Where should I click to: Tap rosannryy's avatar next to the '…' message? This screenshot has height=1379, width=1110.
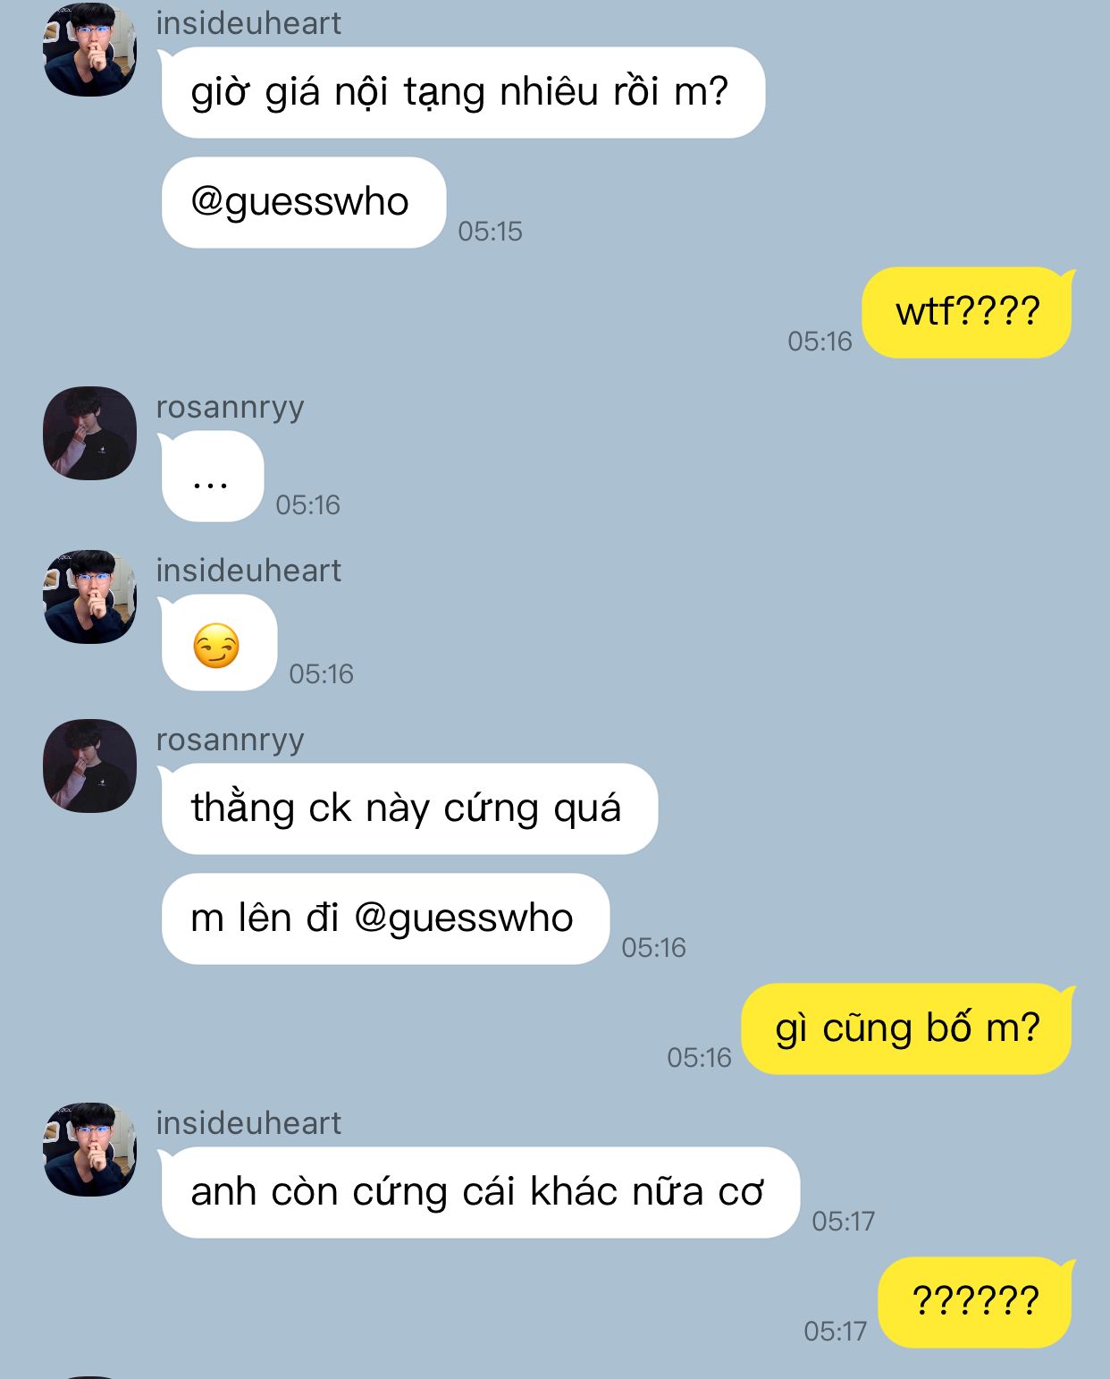89,433
